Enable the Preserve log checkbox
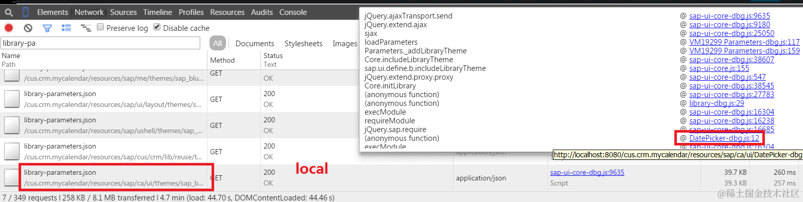Image resolution: width=803 pixels, height=202 pixels. coord(100,27)
